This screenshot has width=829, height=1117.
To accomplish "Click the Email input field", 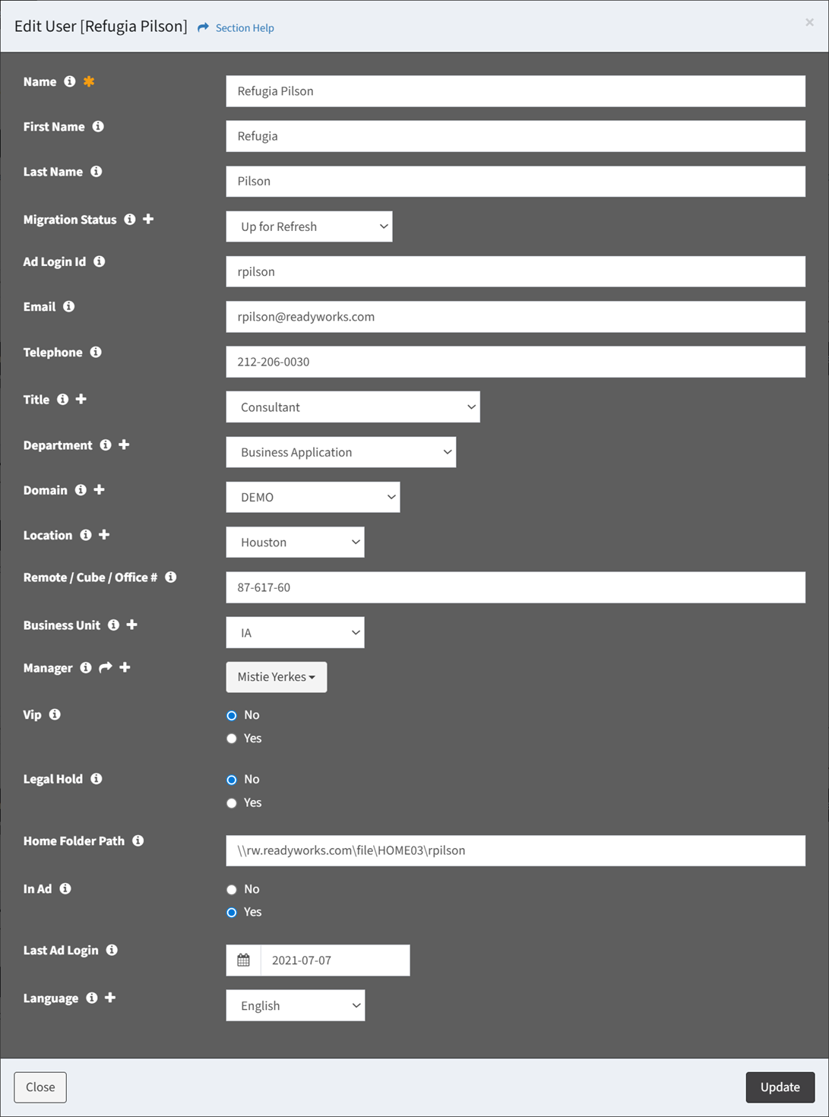I will click(x=515, y=317).
